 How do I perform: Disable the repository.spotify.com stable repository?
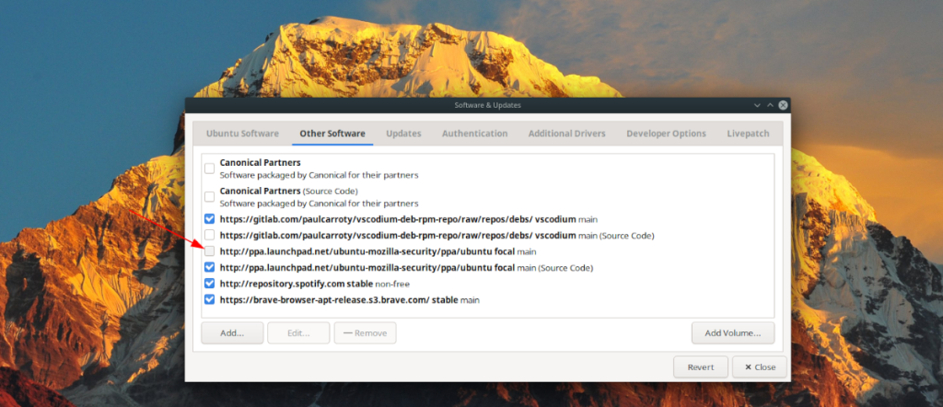click(x=209, y=284)
